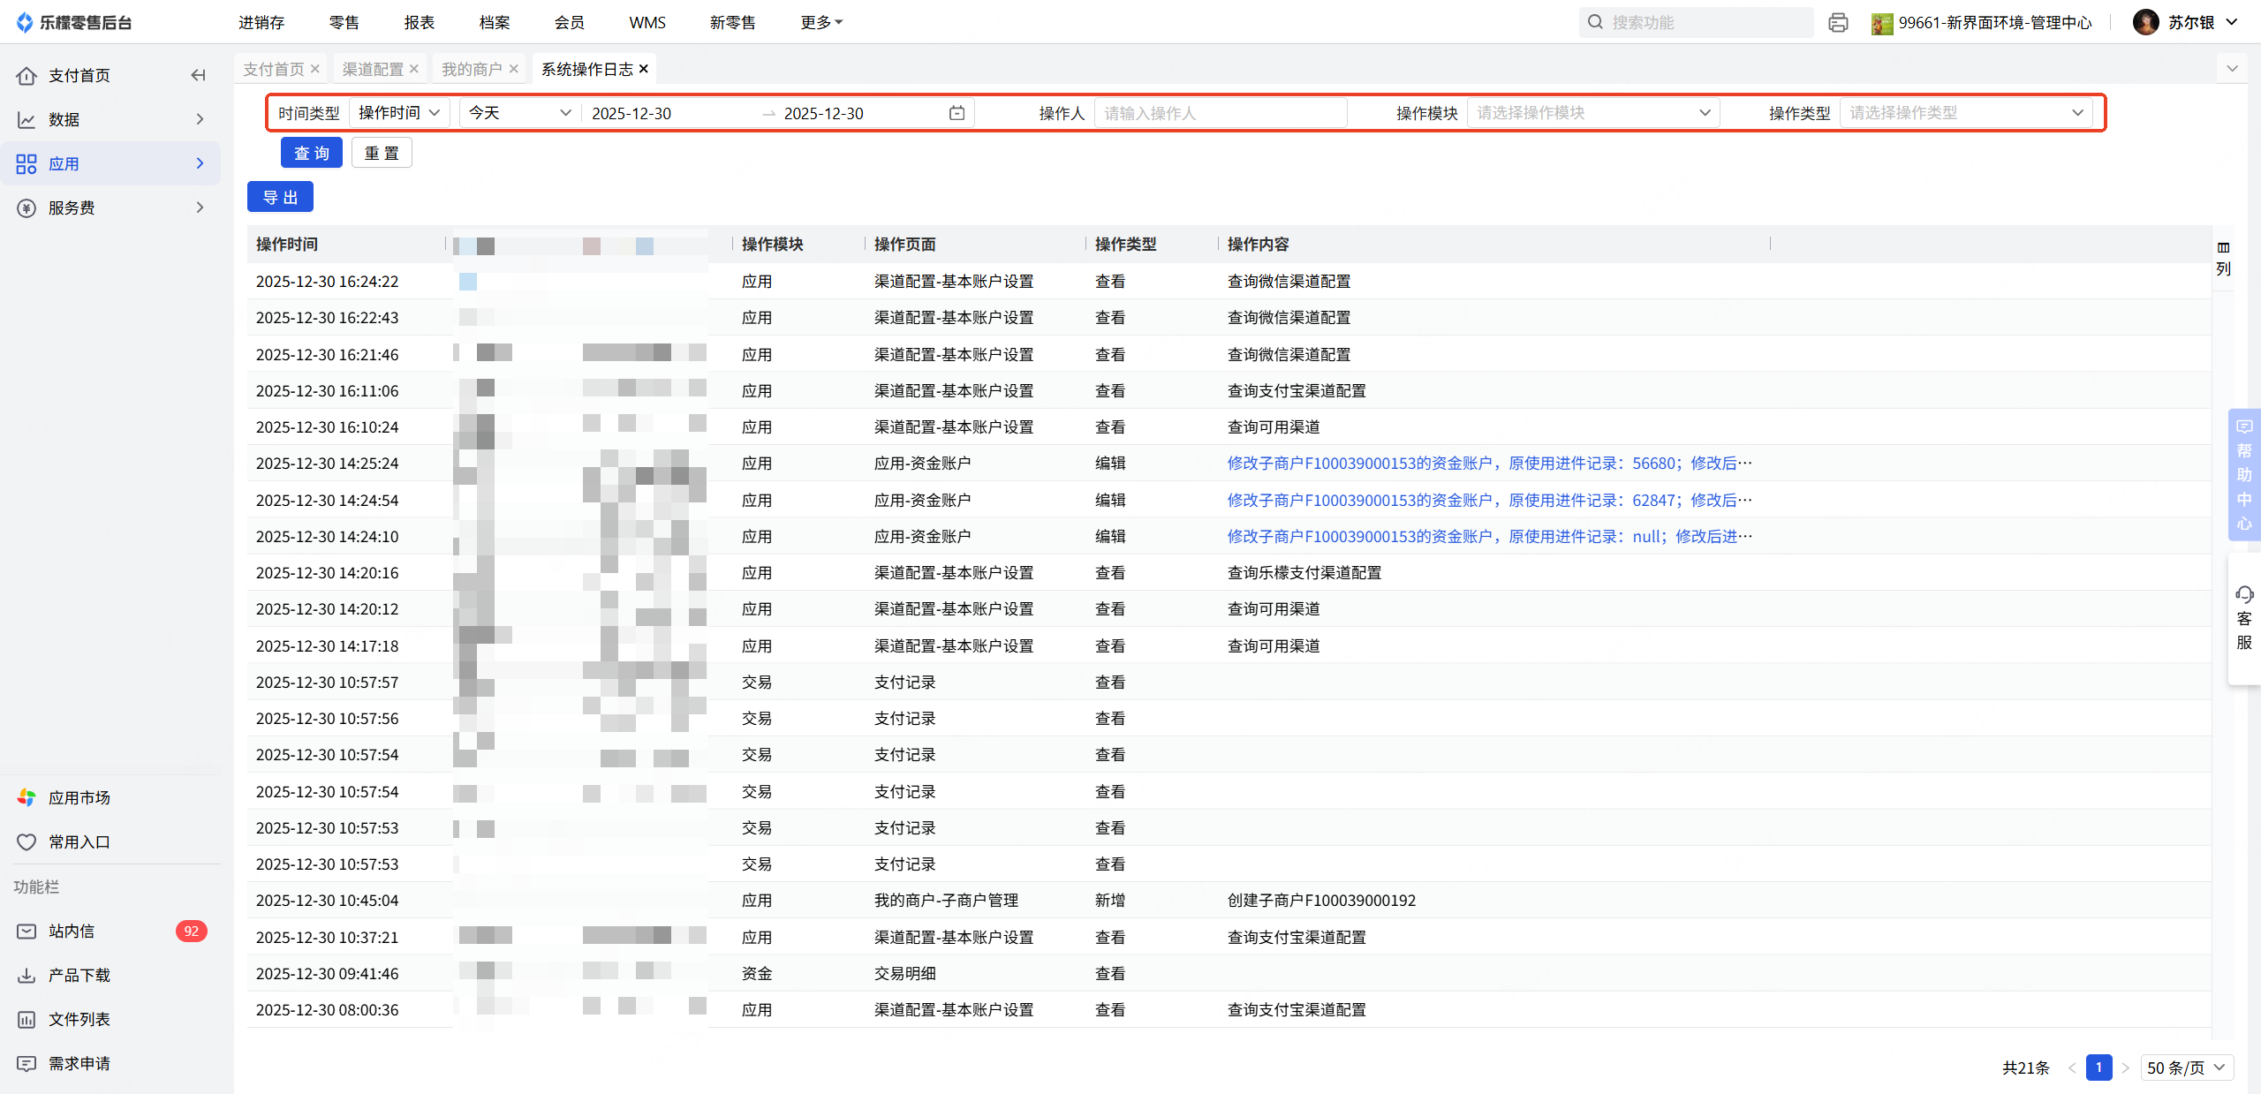This screenshot has width=2261, height=1094.
Task: Open 应用市场 app market icon
Action: point(26,797)
